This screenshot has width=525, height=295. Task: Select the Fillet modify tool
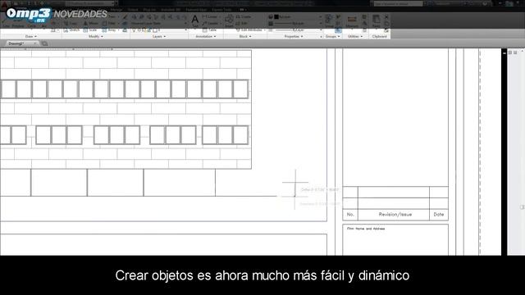[109, 24]
